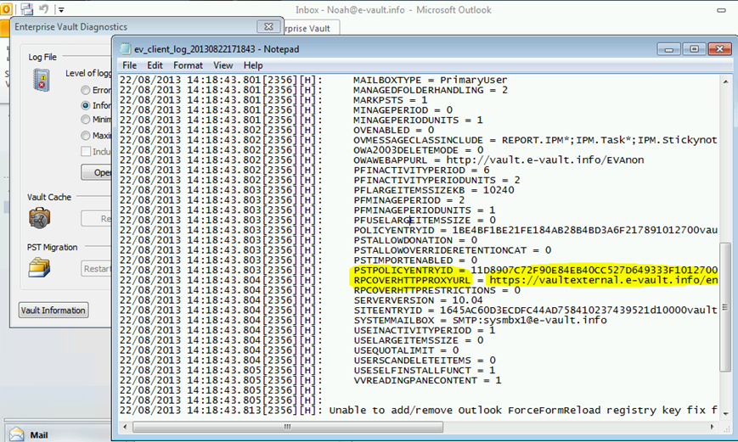Click the OVMESSAGECLASSINCLUDE line in the log

pos(536,140)
